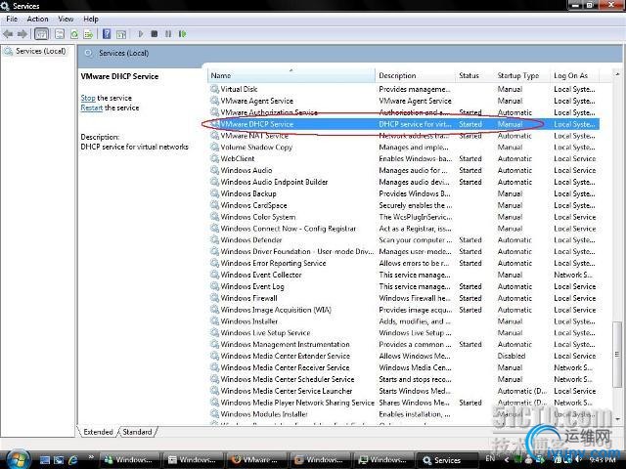The height and width of the screenshot is (469, 626).
Task: Sort by the Name column header
Action: [291, 75]
